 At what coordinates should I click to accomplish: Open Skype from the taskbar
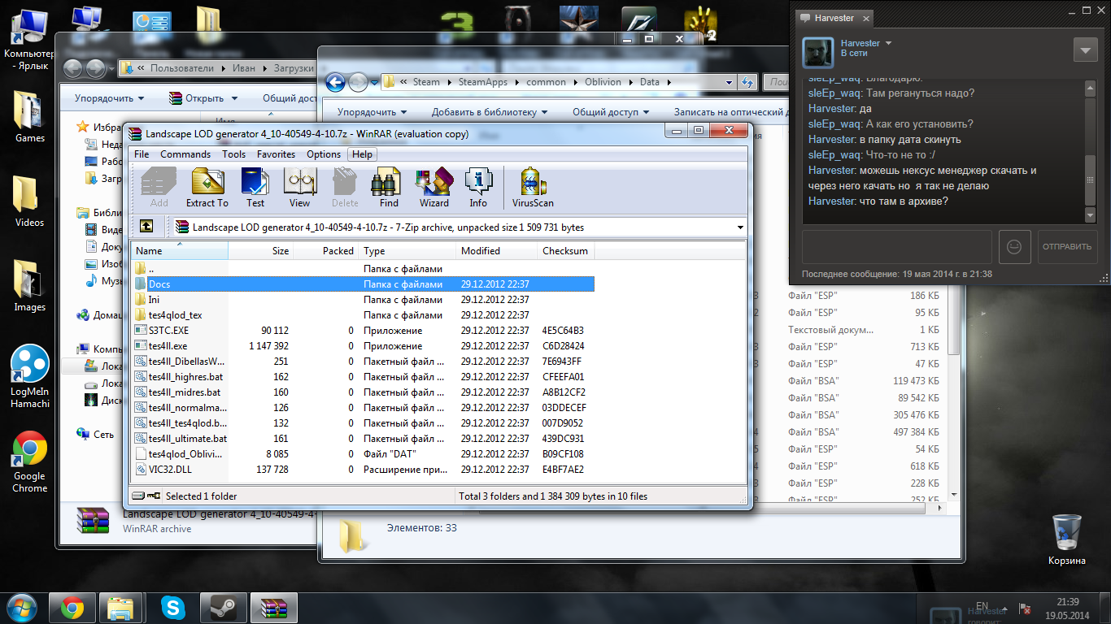[x=172, y=608]
